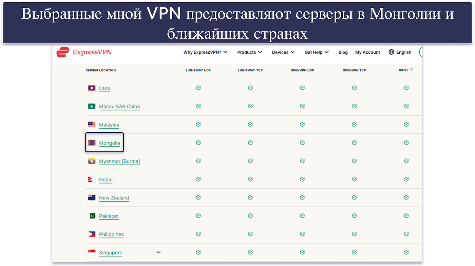The height and width of the screenshot is (266, 475).
Task: Expand the Singapore server locations chevron
Action: point(158,252)
